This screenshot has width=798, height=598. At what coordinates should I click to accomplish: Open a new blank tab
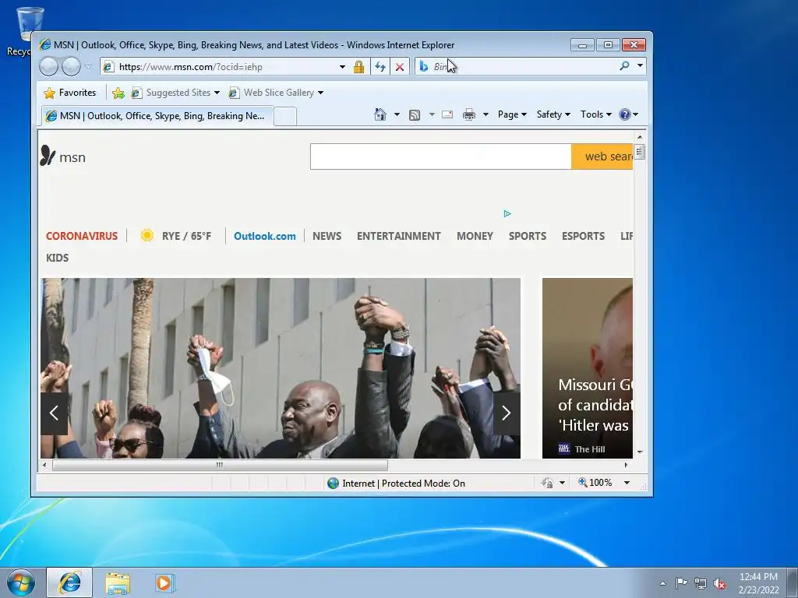coord(285,117)
